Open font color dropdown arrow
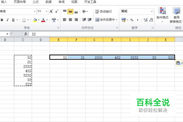 [47, 20]
